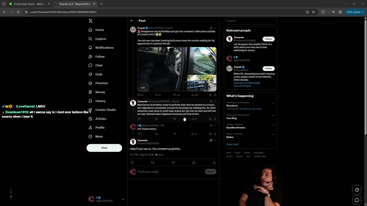Image resolution: width=367 pixels, height=206 pixels.
Task: Open the Chat section
Action: click(x=95, y=65)
